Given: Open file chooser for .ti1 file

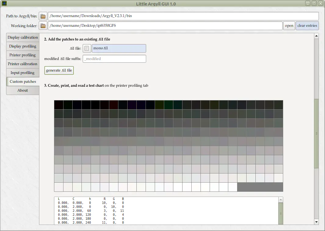Looking at the screenshot, I should [x=87, y=48].
